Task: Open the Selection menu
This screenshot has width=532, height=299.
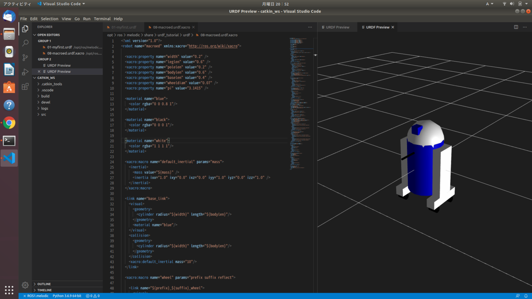Action: [50, 19]
